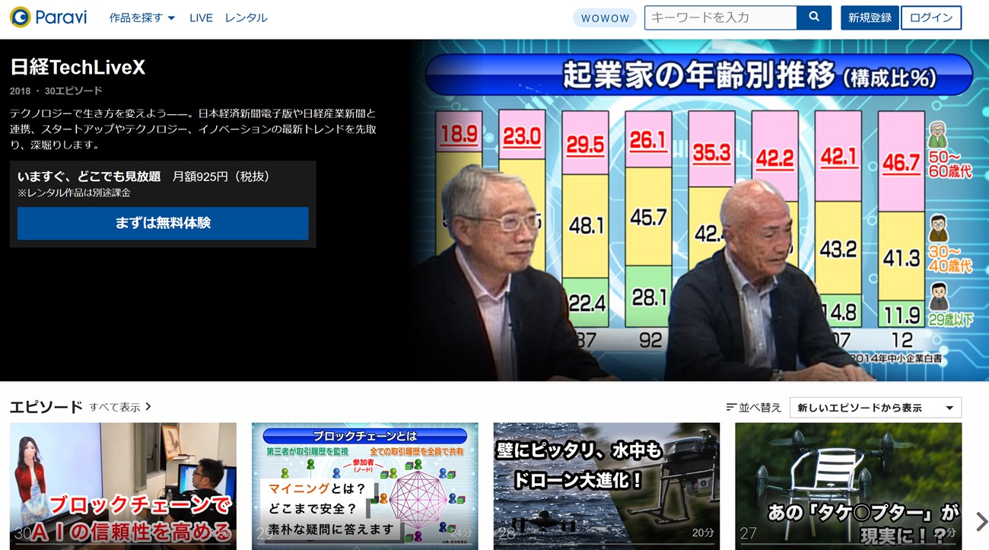Open episode 27 タケ○プター thumbnail
The image size is (989, 550).
tap(848, 486)
